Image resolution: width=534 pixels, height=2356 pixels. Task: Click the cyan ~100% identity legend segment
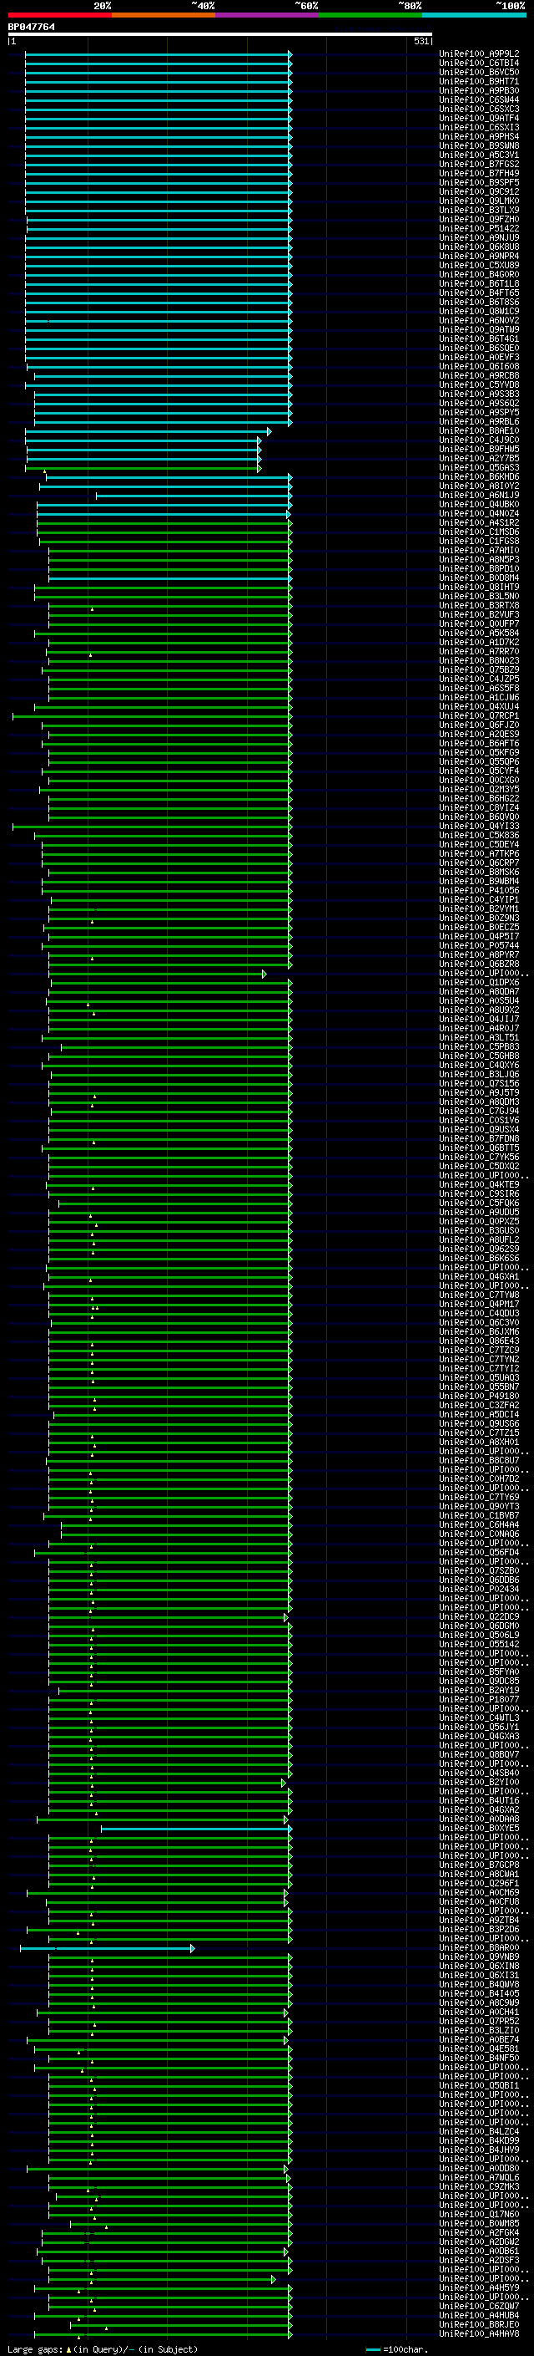[474, 15]
